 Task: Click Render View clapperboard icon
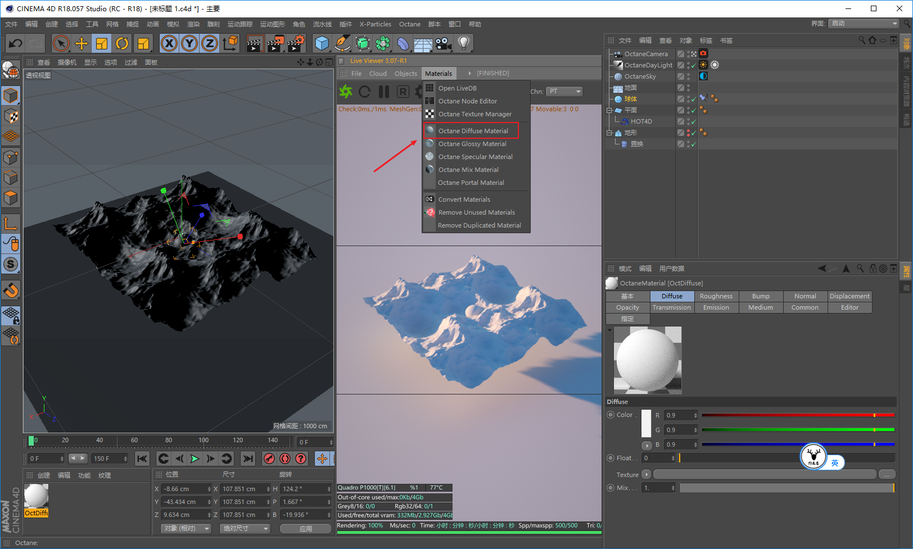(x=255, y=43)
